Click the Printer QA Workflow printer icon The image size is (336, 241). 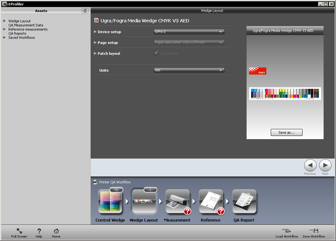tap(95, 182)
